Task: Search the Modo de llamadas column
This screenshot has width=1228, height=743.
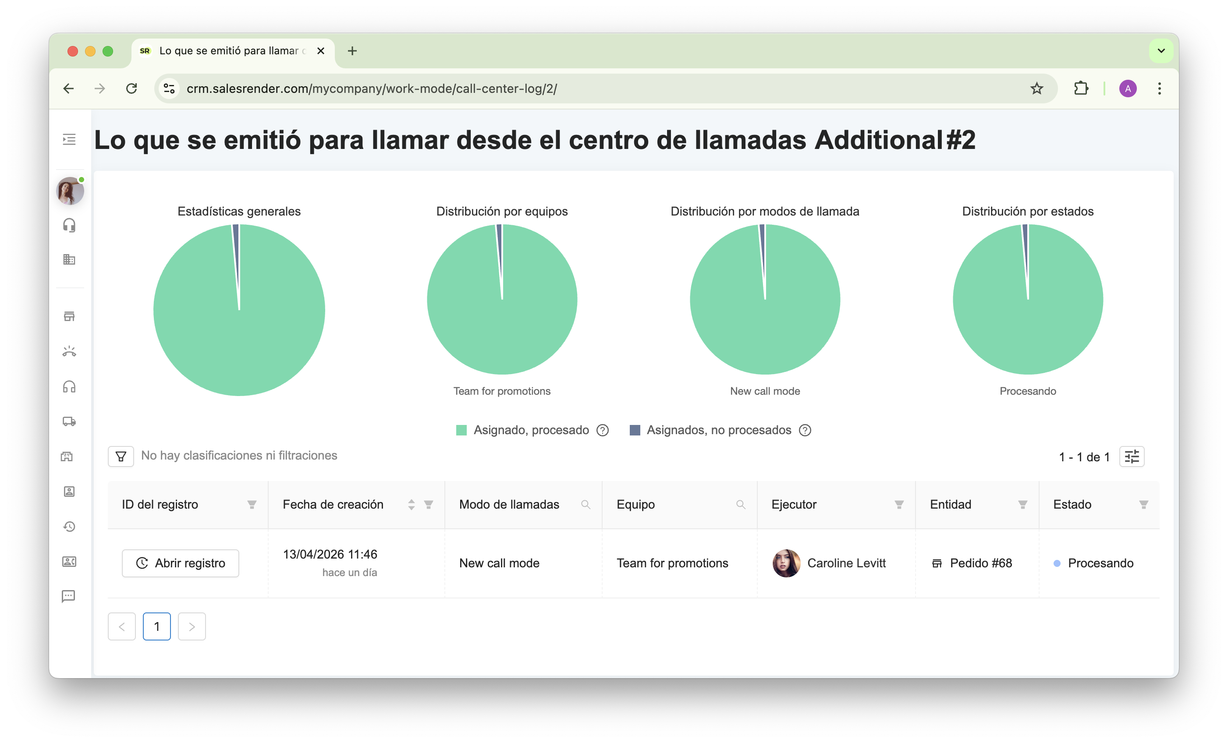Action: click(x=586, y=505)
